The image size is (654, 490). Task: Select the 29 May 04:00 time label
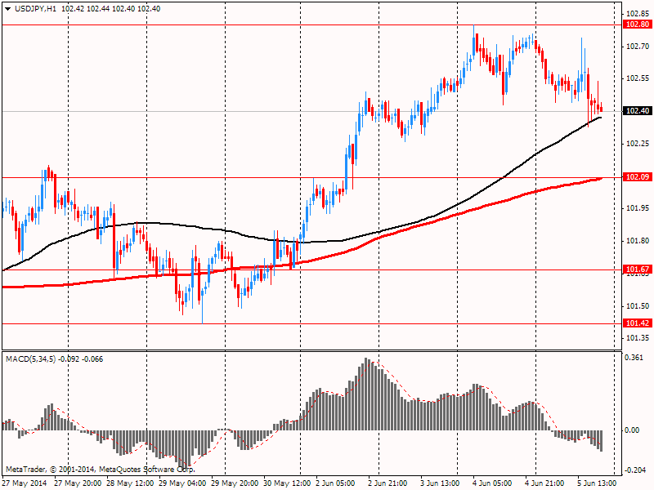pyautogui.click(x=182, y=483)
